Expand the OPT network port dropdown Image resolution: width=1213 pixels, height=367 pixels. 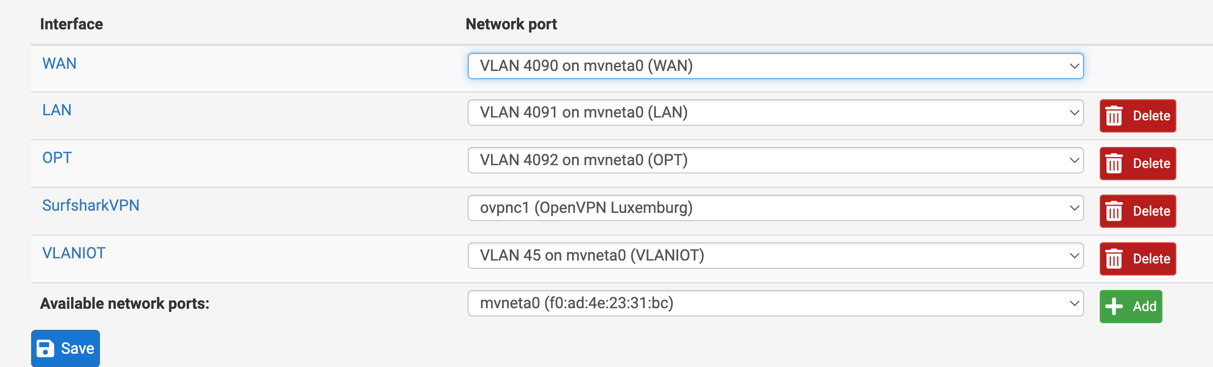(775, 160)
